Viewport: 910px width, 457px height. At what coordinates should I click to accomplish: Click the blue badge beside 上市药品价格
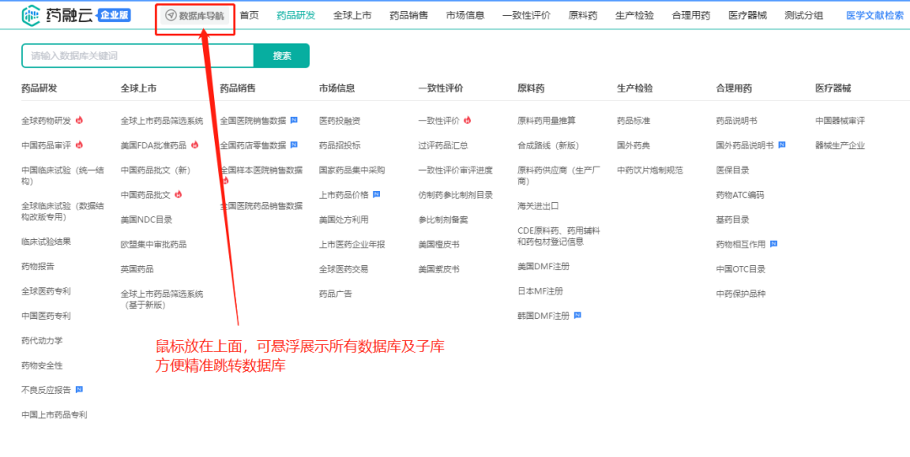coord(376,194)
